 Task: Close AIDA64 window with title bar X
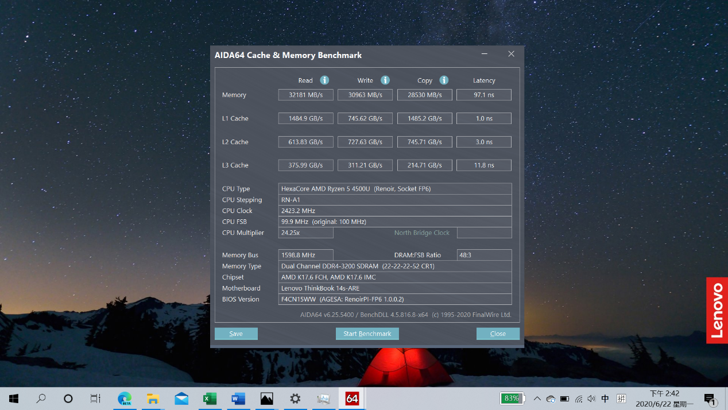click(511, 54)
